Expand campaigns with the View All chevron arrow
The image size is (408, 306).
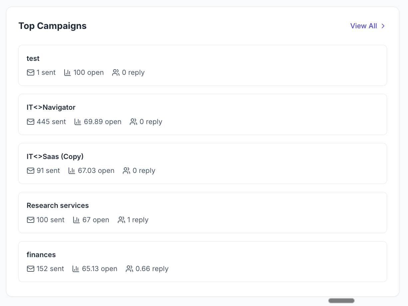[x=383, y=26]
